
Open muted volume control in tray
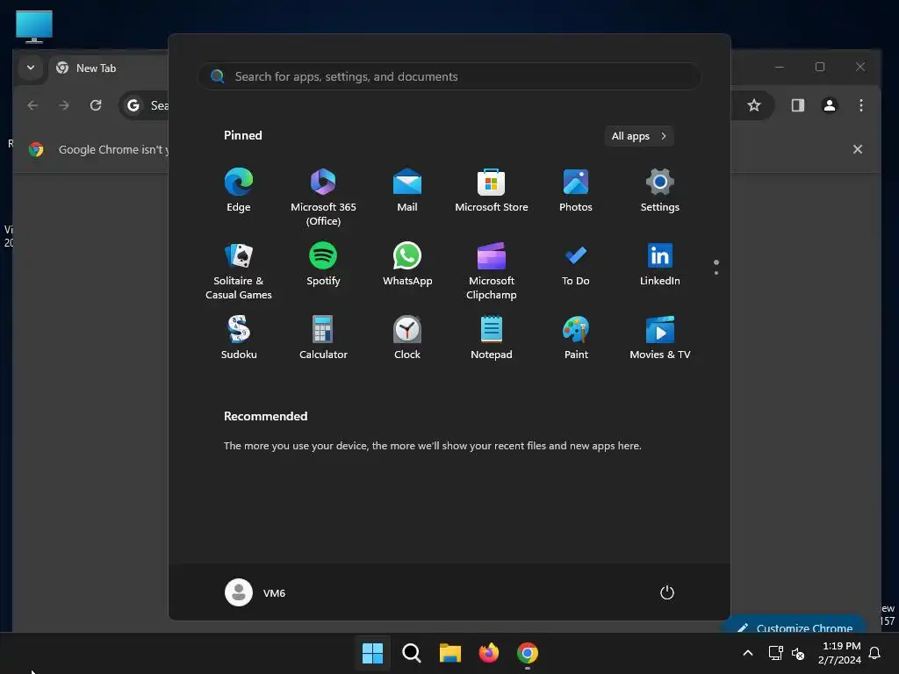point(797,653)
